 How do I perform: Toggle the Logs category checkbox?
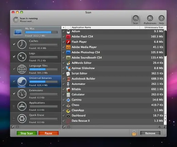coord(14,56)
